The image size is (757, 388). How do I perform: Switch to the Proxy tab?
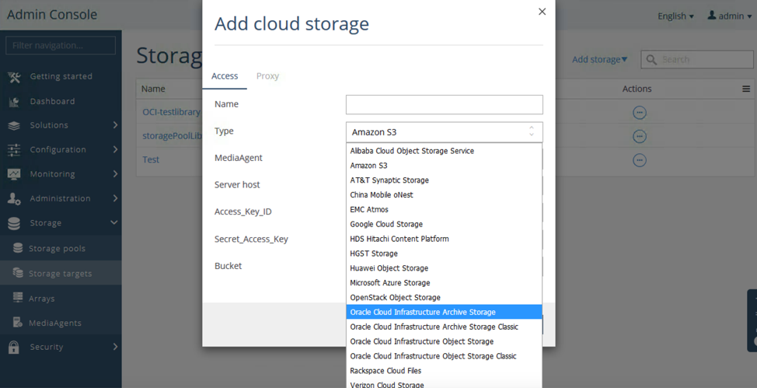click(x=267, y=76)
